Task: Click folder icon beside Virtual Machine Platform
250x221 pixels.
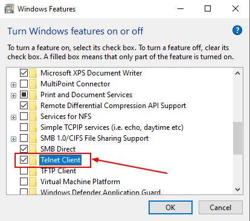Action: (x=33, y=182)
